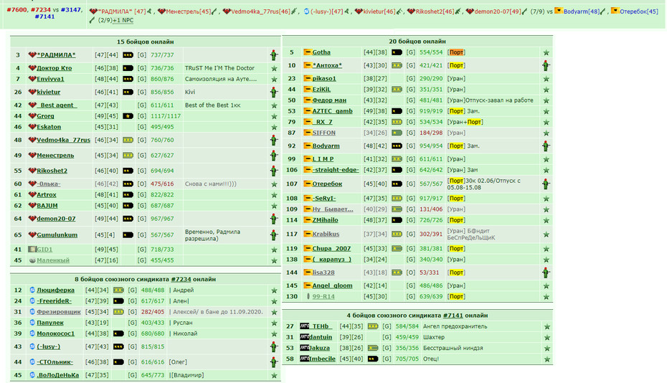Open GID1 player profile
Image resolution: width=667 pixels, height=383 pixels.
coord(44,250)
